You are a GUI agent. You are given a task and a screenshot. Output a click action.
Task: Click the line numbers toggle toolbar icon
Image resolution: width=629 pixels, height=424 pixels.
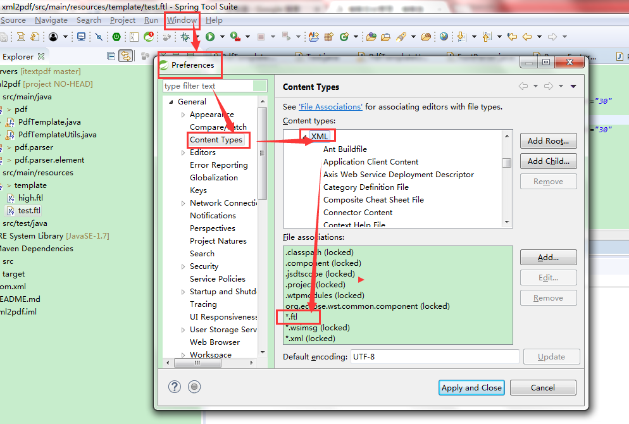tap(134, 37)
